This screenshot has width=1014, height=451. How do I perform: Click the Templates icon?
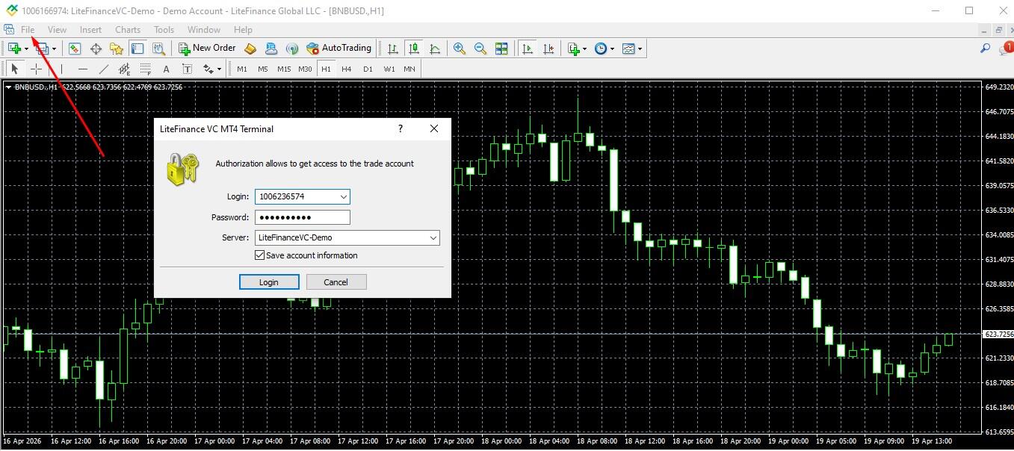[628, 49]
